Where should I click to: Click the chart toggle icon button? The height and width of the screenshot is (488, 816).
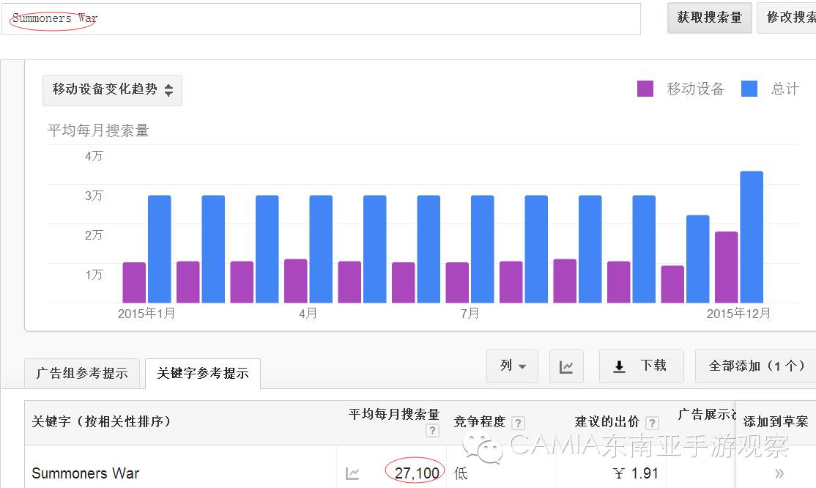[x=566, y=366]
